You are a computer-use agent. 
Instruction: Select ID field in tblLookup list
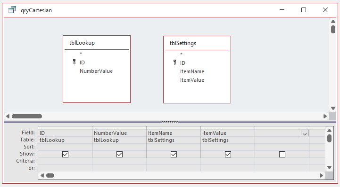pyautogui.click(x=82, y=62)
